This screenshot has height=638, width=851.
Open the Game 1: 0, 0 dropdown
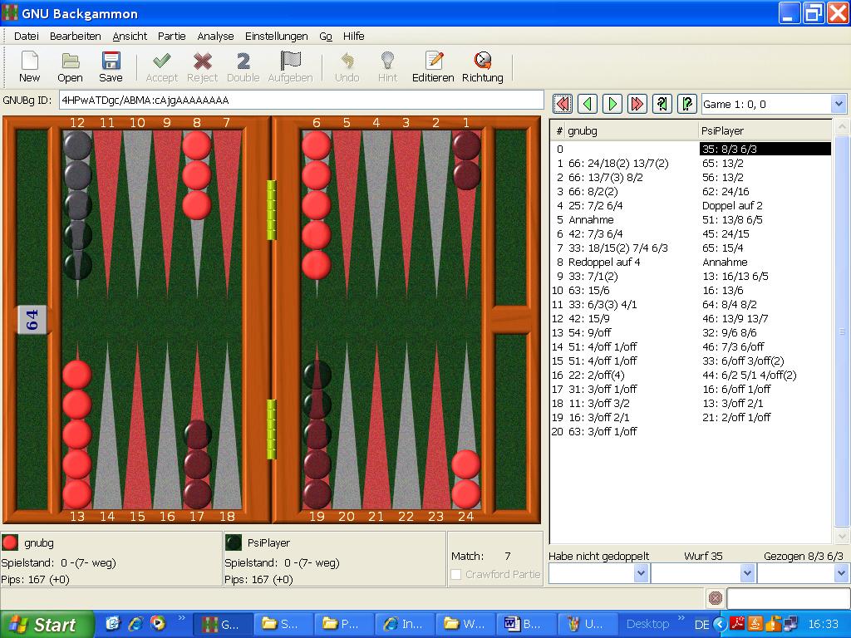pyautogui.click(x=774, y=104)
